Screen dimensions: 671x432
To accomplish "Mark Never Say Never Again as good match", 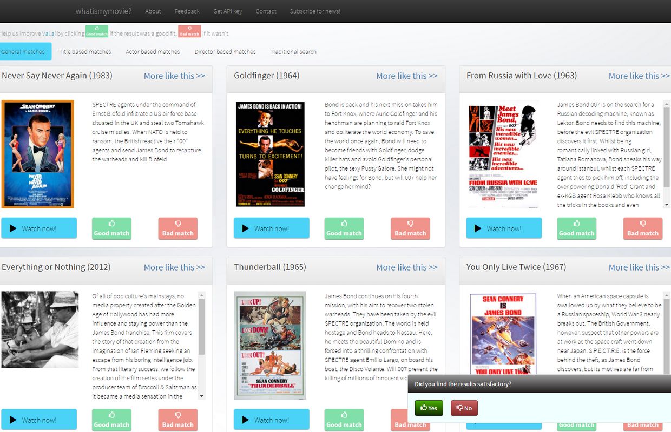I will [x=111, y=228].
